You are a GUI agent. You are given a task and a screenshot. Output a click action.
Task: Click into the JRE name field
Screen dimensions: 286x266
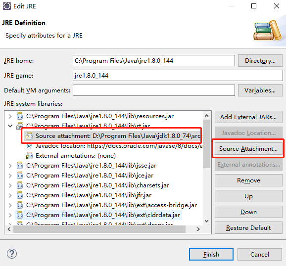coord(178,76)
